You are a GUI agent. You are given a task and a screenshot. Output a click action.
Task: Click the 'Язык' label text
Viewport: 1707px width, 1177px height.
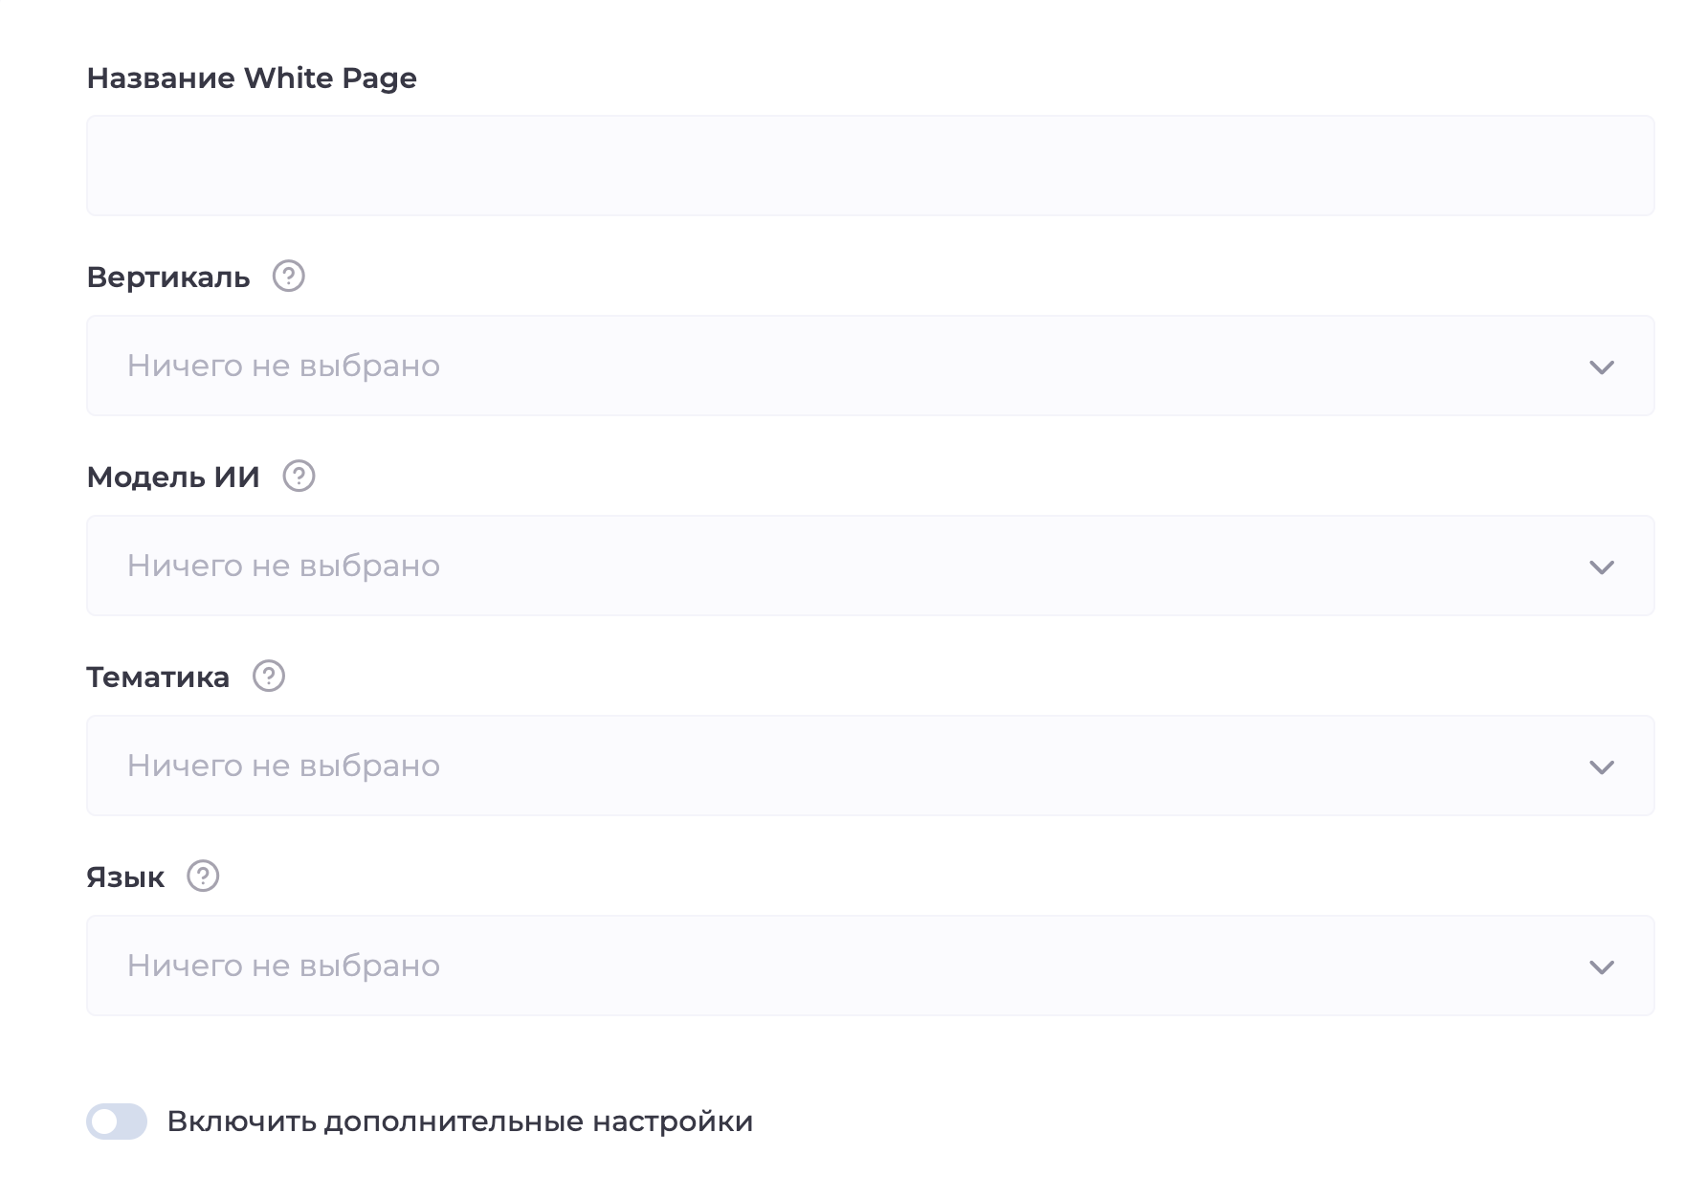(125, 877)
